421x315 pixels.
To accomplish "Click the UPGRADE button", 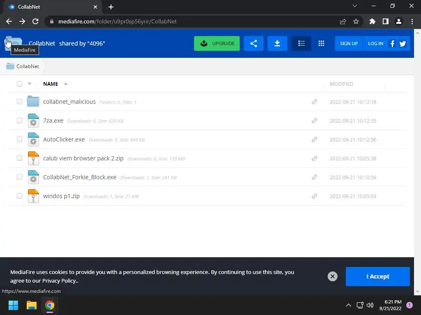I will (x=217, y=43).
